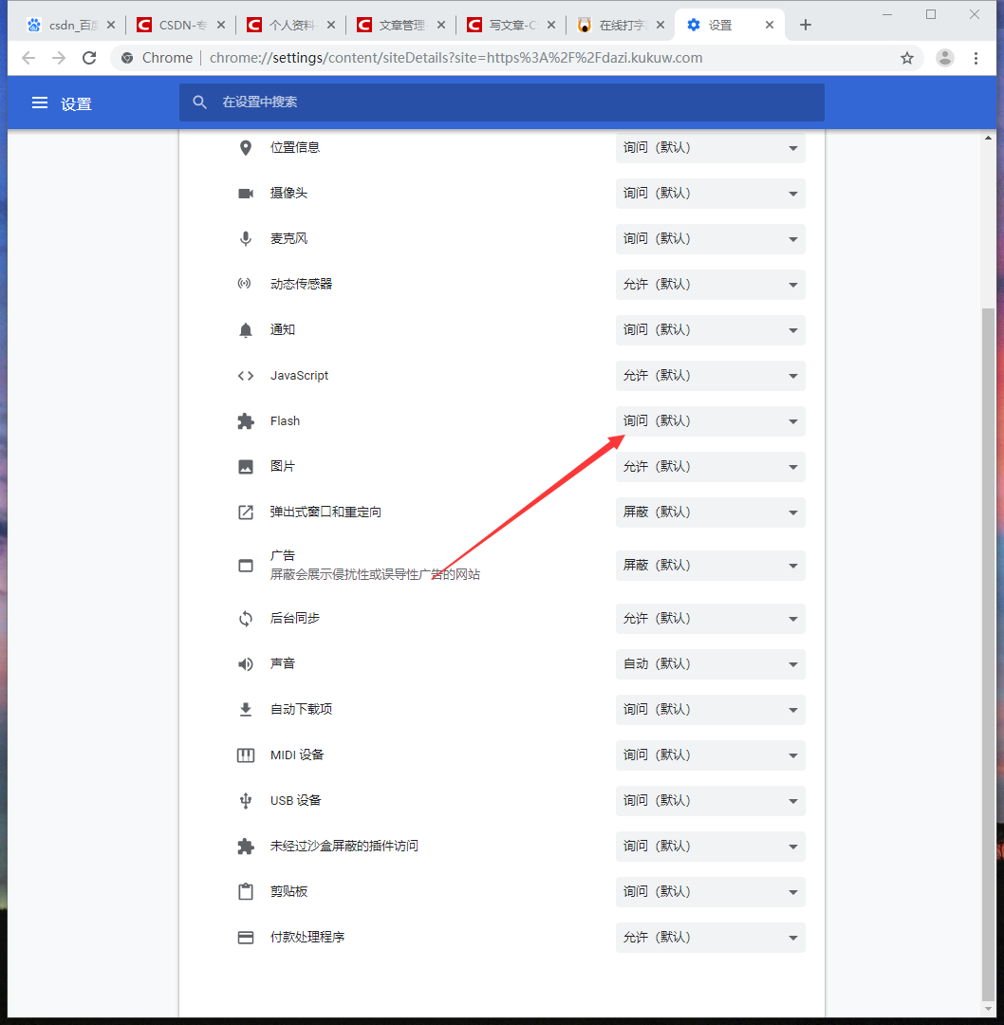Click the popup window icon beside 弹出式窗口和重定向

[x=245, y=512]
